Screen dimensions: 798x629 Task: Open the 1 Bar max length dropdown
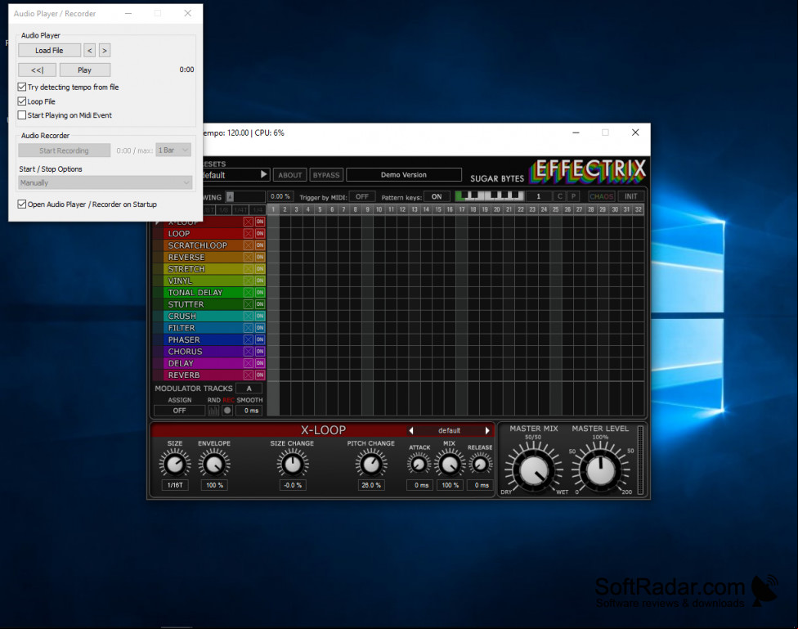(173, 151)
